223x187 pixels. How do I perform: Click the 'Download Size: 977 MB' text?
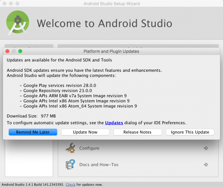(x=31, y=116)
